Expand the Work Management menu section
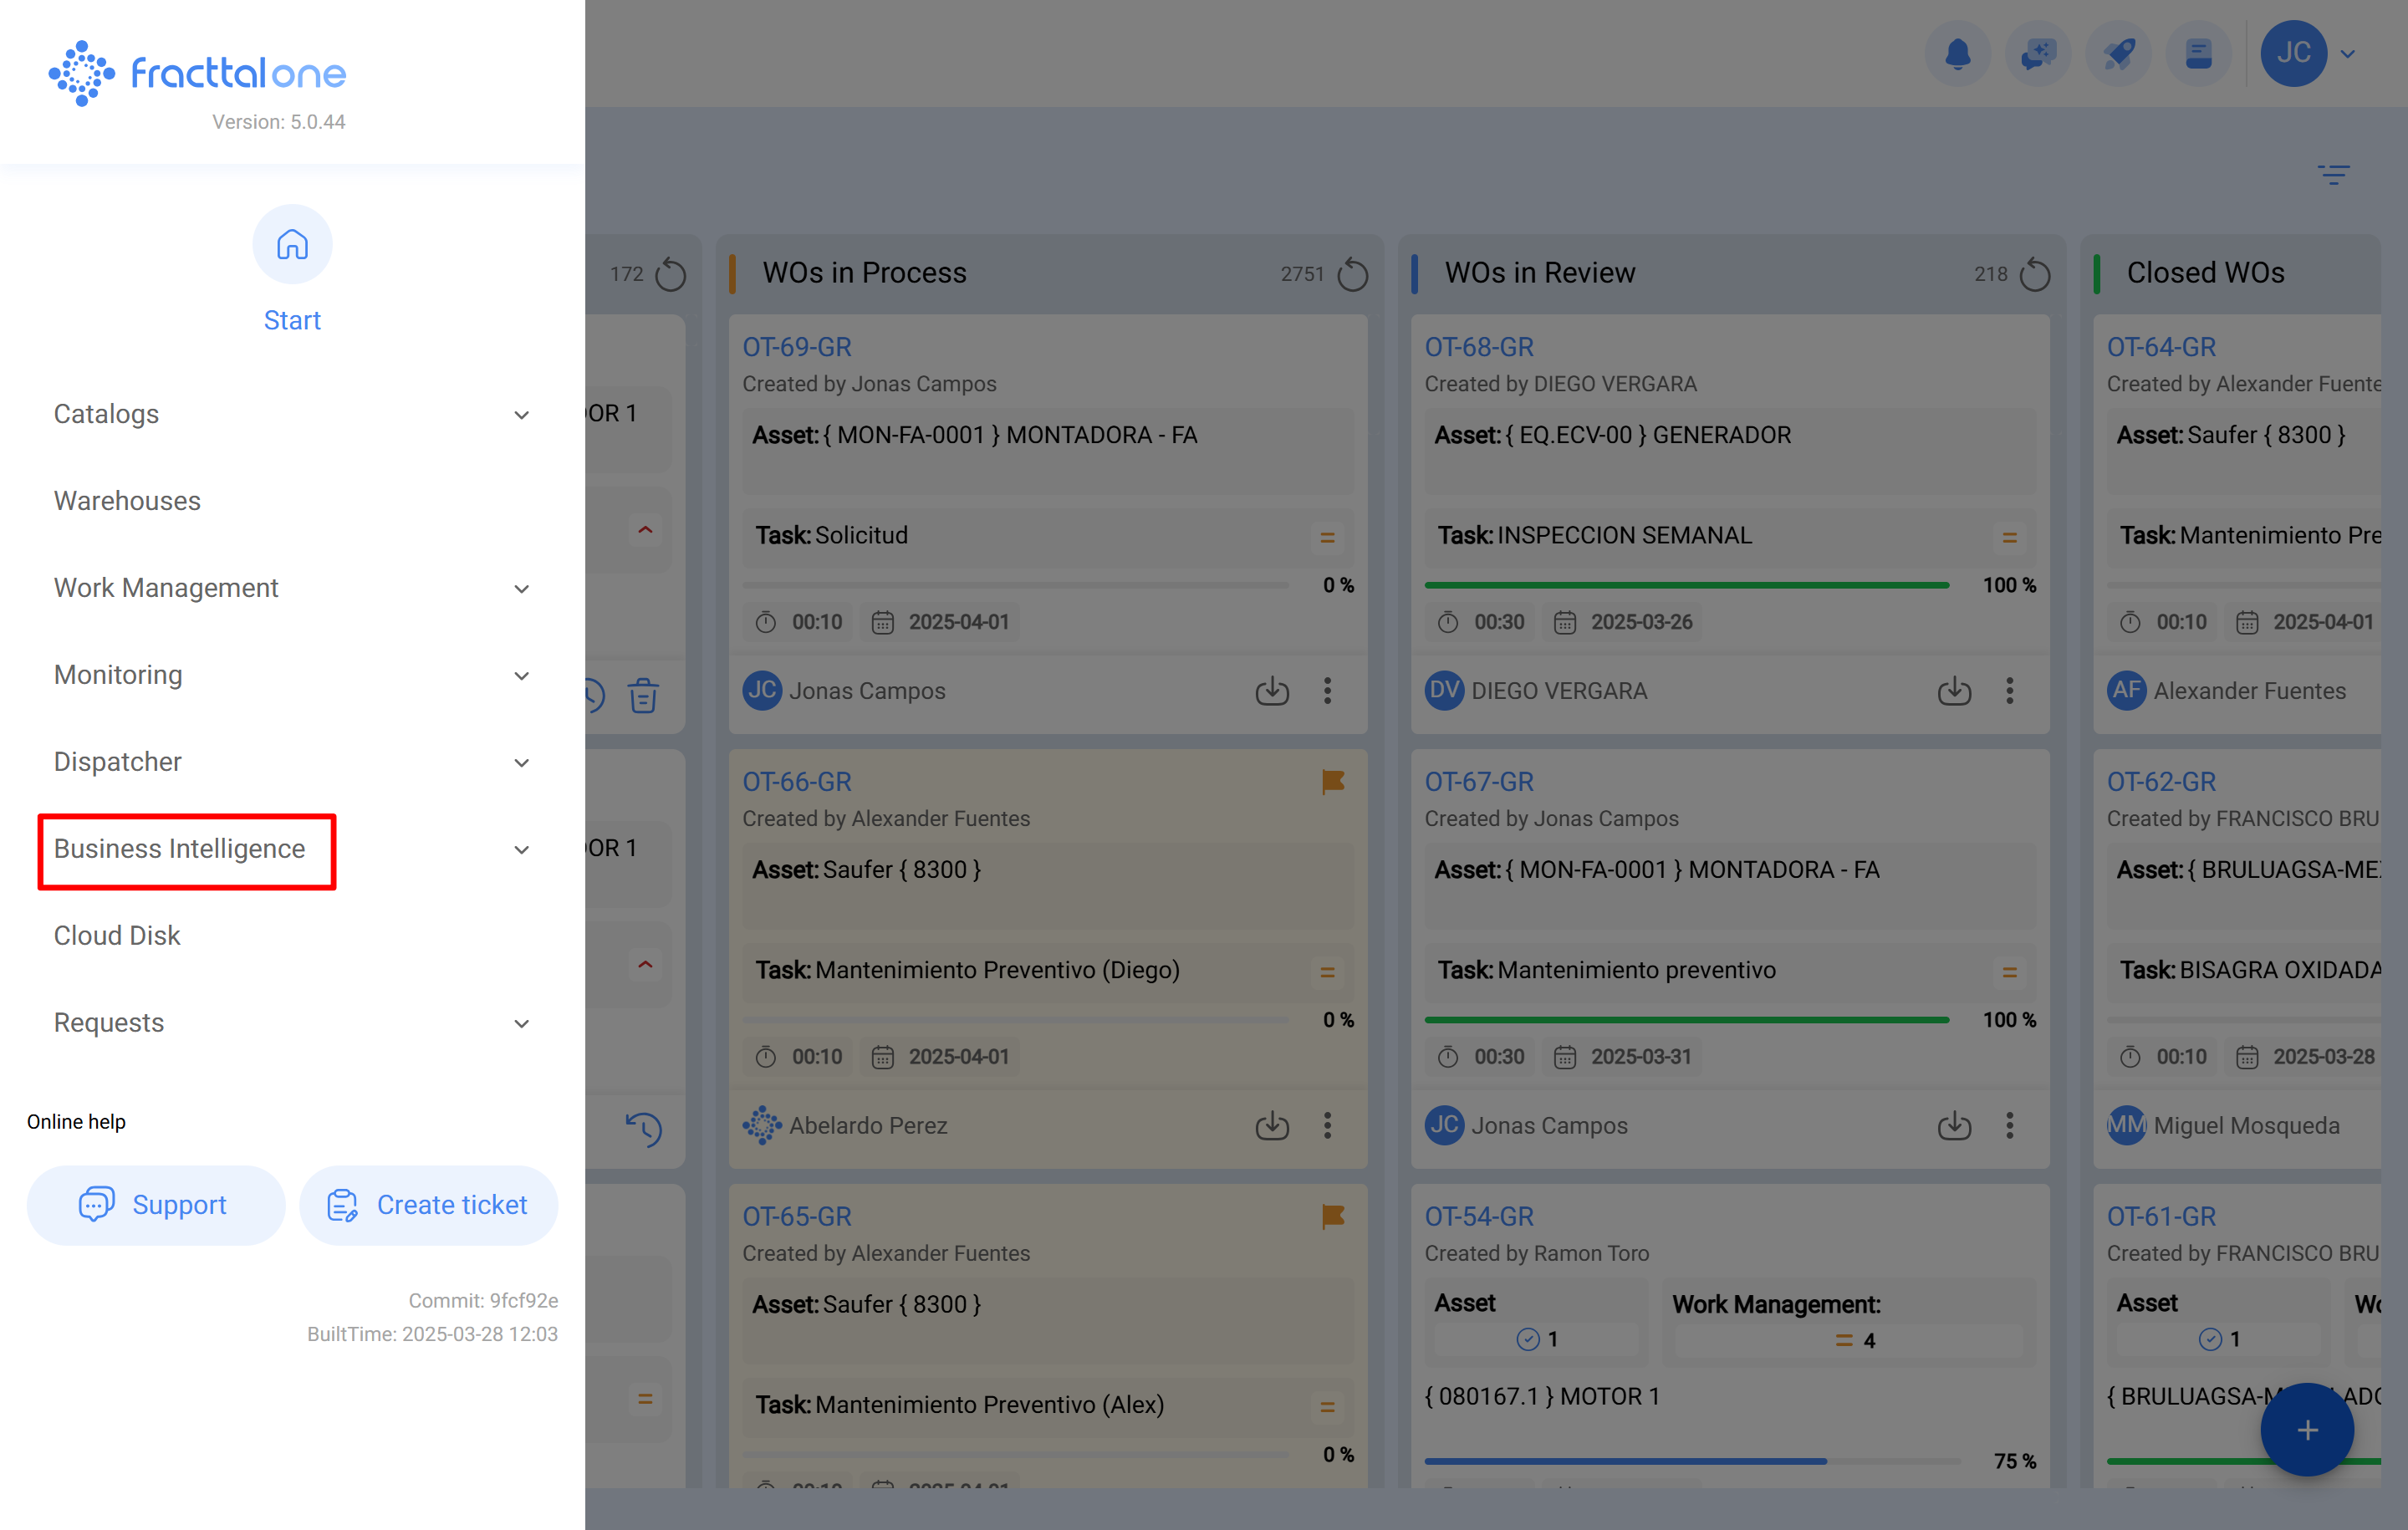Viewport: 2408px width, 1530px height. pyautogui.click(x=166, y=588)
